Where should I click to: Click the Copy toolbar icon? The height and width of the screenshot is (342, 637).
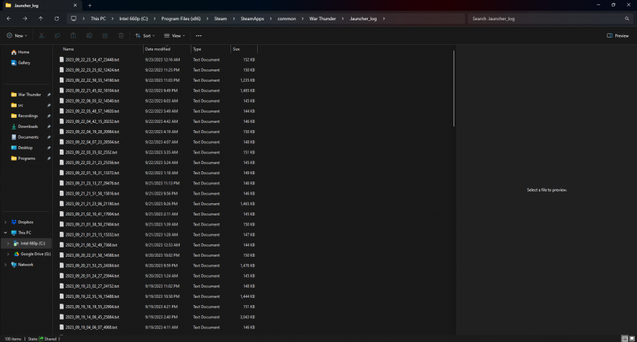(x=57, y=35)
